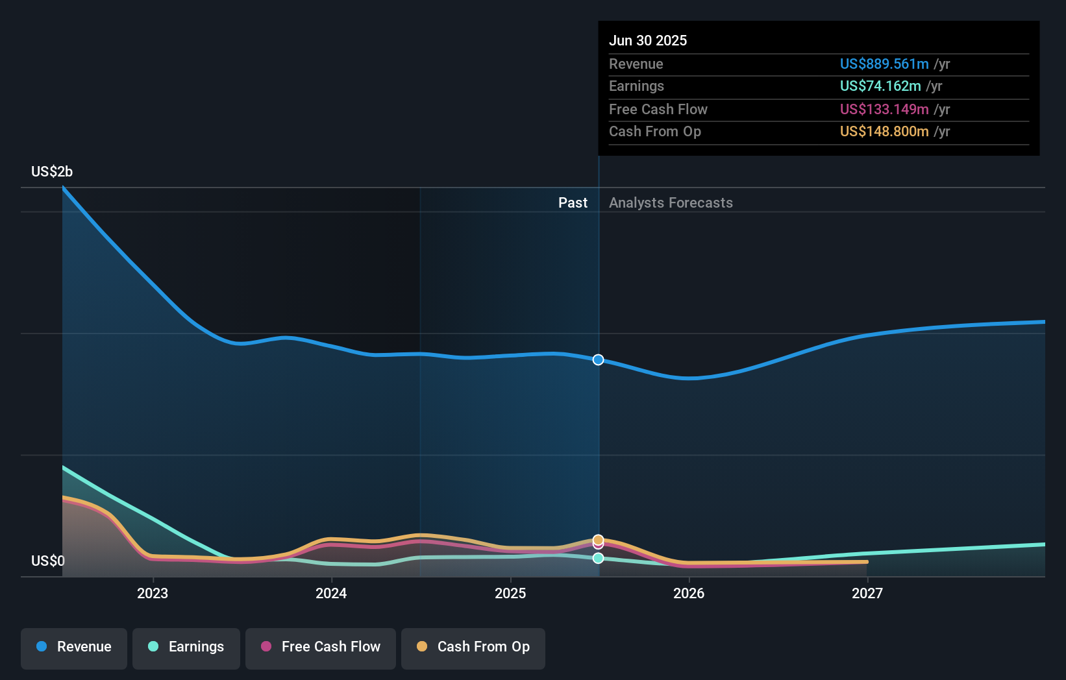Select the blue Revenue dot icon

[40, 646]
